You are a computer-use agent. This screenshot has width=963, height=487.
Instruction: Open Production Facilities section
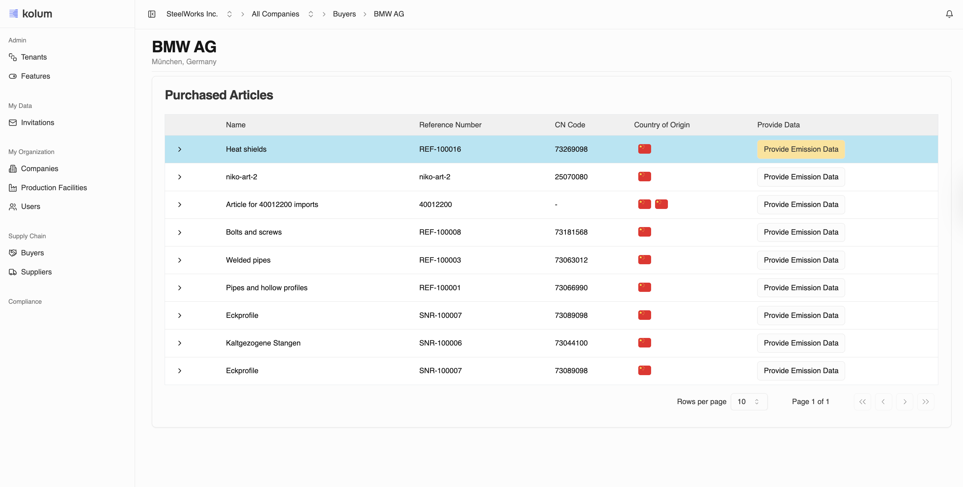coord(54,188)
